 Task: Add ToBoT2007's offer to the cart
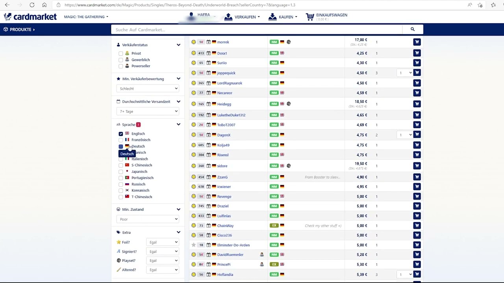click(417, 125)
